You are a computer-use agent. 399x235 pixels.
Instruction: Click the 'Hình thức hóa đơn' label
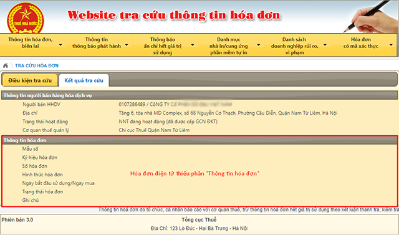tap(42, 175)
